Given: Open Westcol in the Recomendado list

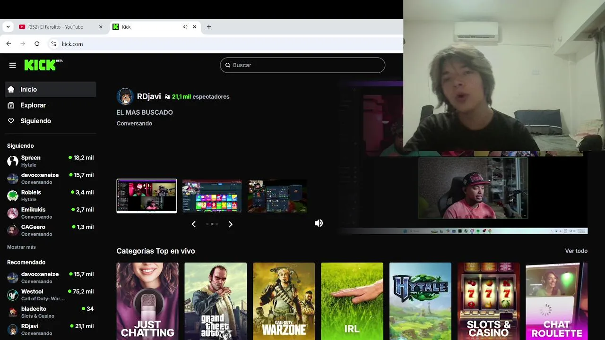Looking at the screenshot, I should pyautogui.click(x=51, y=295).
